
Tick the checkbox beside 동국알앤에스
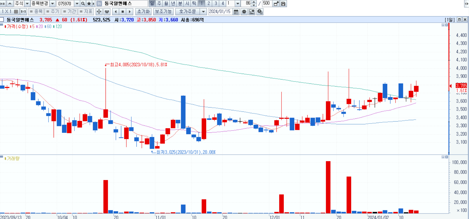point(2,20)
